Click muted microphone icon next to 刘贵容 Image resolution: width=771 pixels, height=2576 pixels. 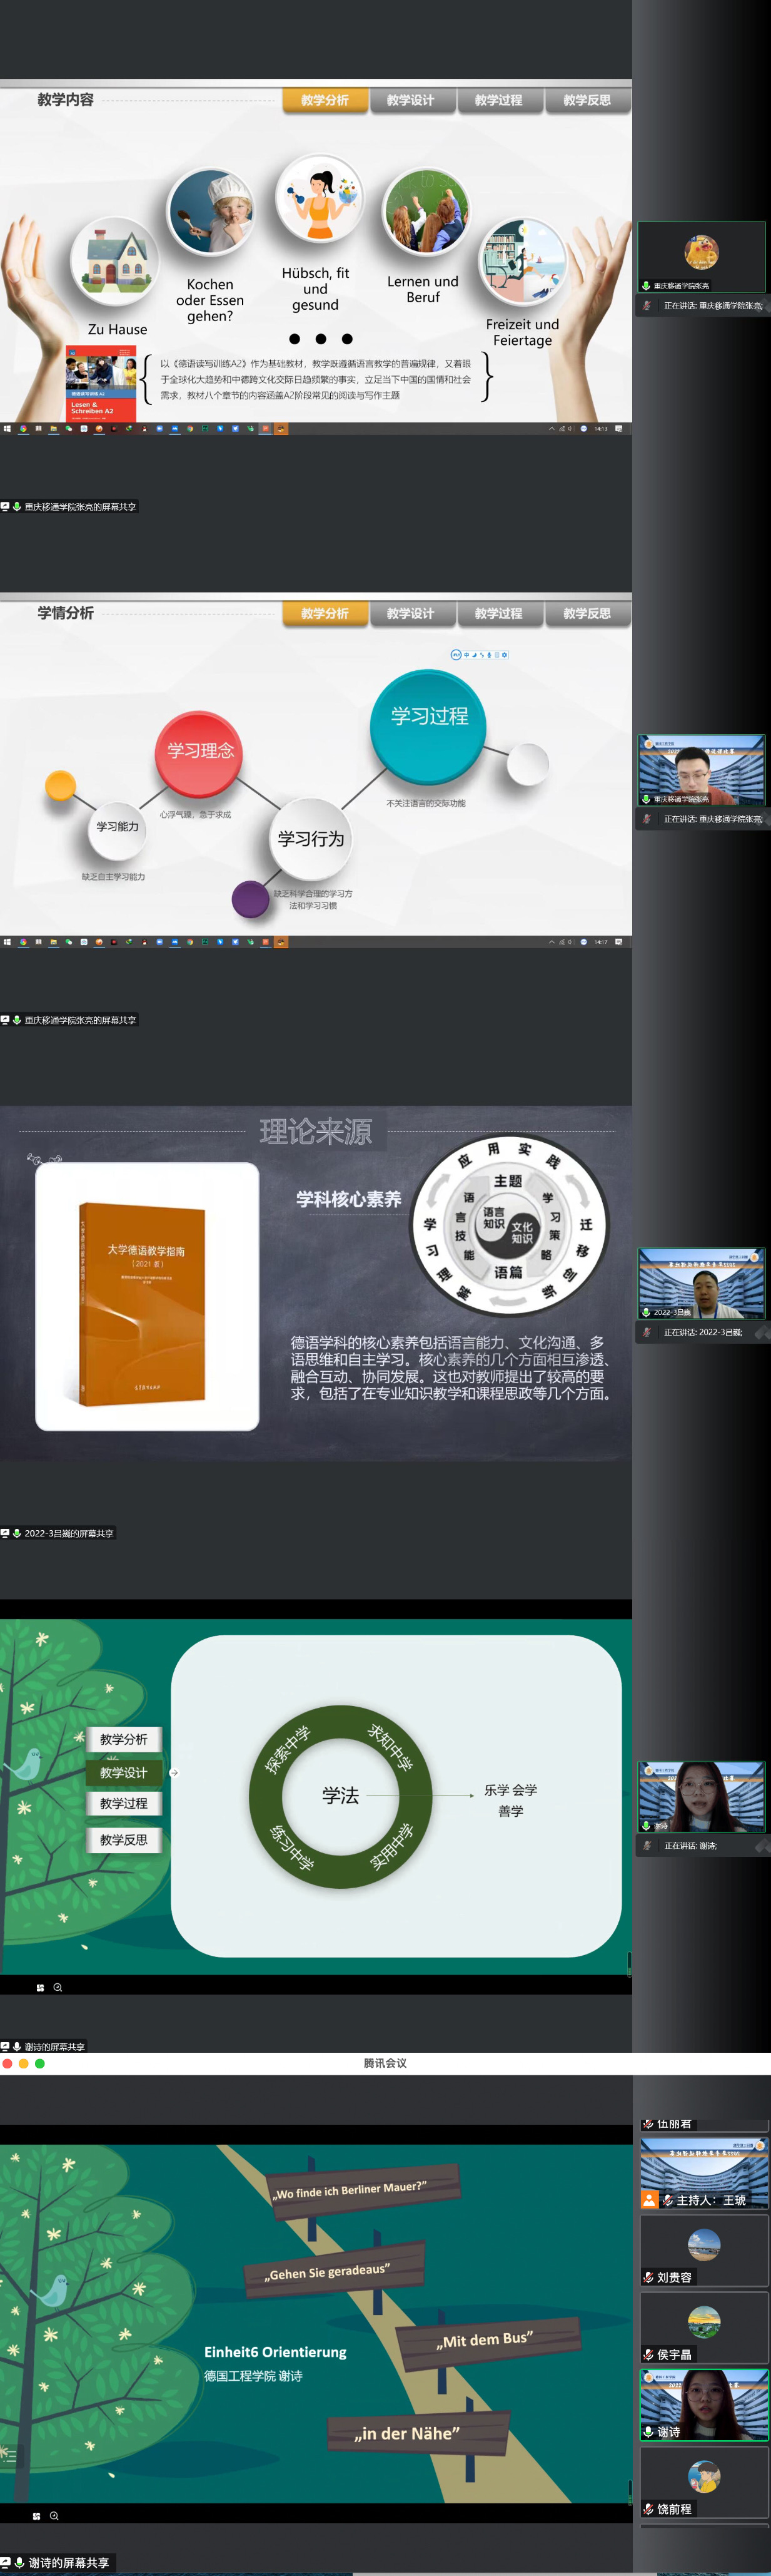point(648,2277)
